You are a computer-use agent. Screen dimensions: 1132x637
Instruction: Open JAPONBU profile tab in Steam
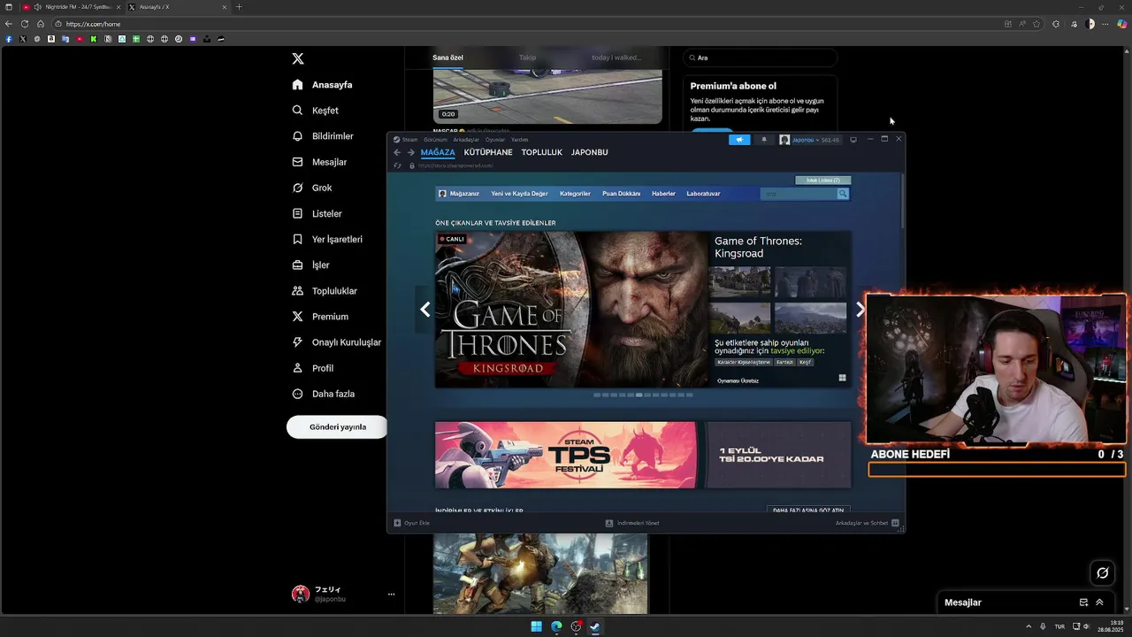click(590, 152)
